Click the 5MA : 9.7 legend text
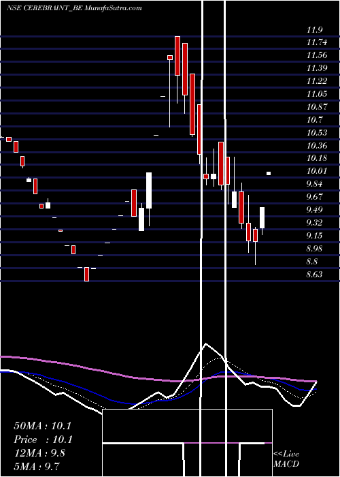This screenshot has height=477, width=340. [37, 466]
